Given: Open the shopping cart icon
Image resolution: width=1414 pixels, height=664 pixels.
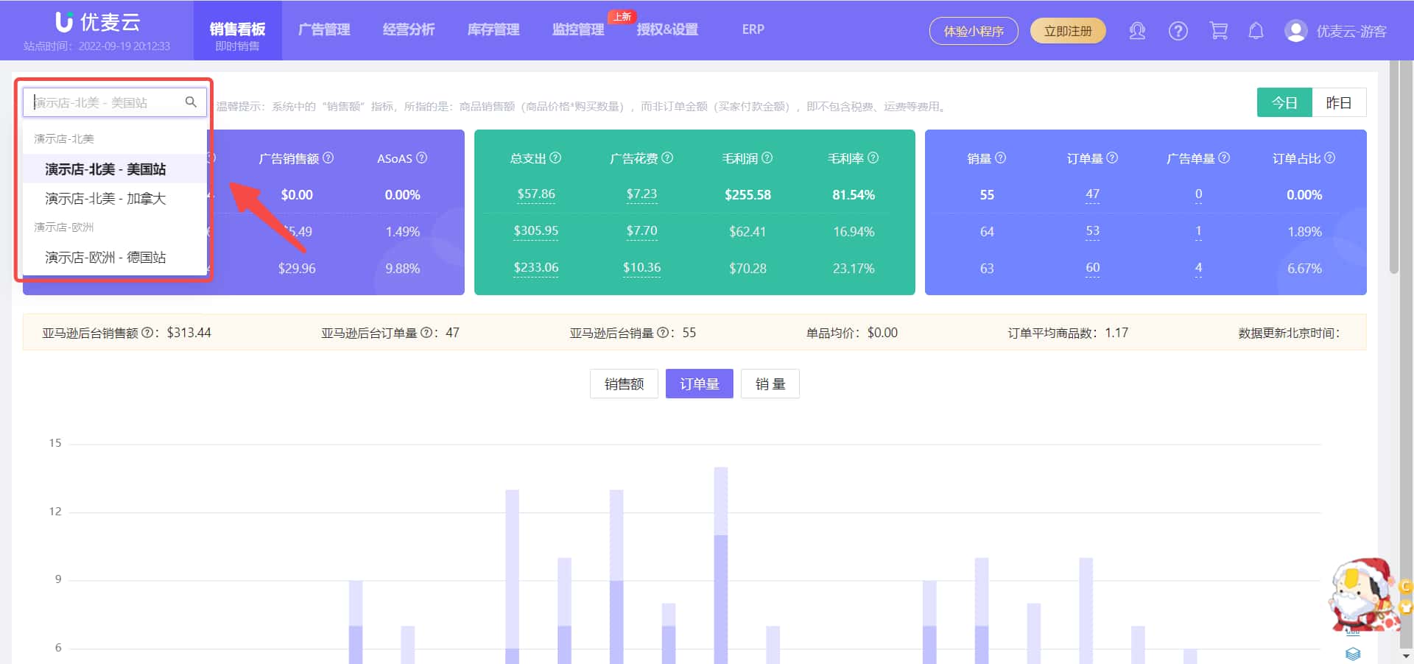Looking at the screenshot, I should pyautogui.click(x=1219, y=31).
